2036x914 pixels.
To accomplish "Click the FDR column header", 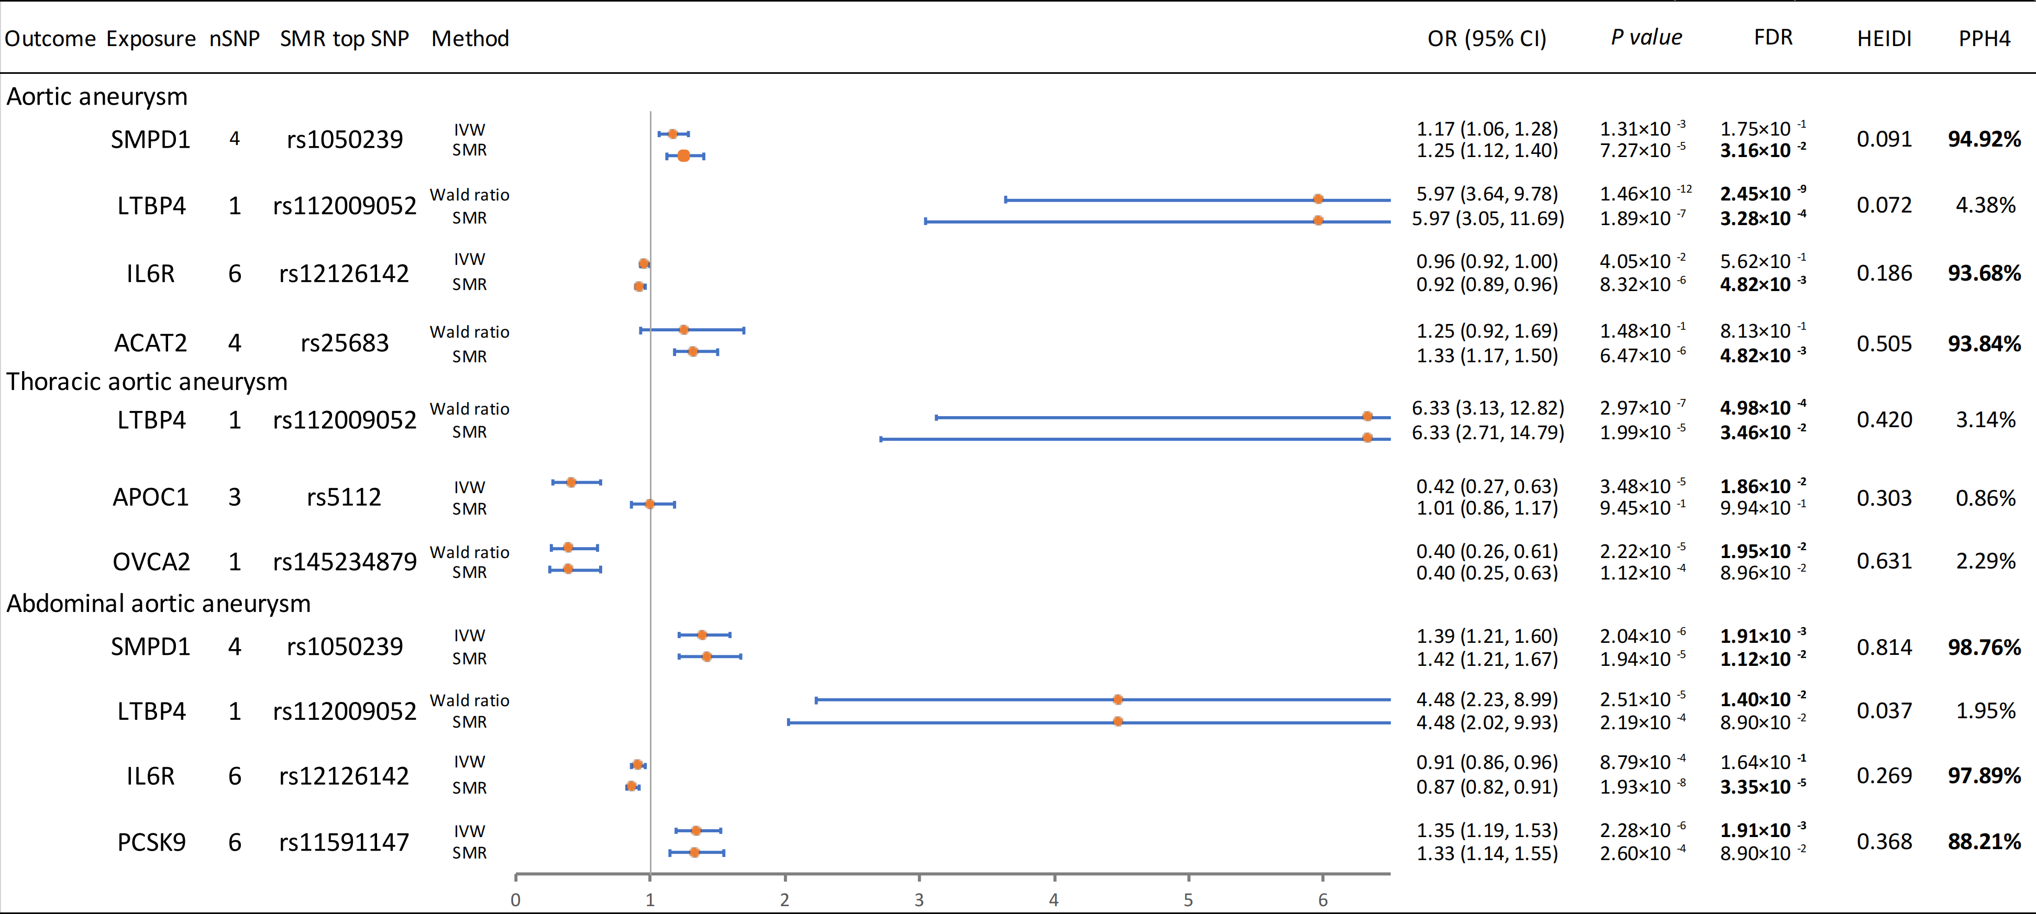I will point(1772,38).
